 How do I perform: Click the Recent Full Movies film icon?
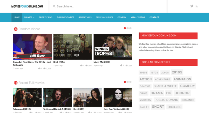click(x=16, y=83)
